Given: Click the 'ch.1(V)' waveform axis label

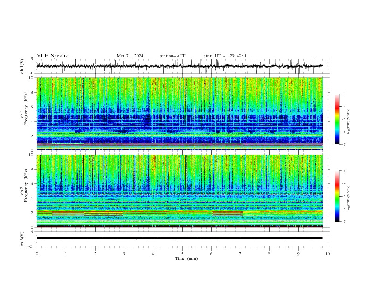Looking at the screenshot, I should click(x=22, y=66).
